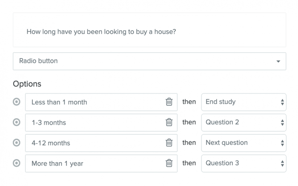298x186 pixels.
Task: Open the 'Radio button' question type dropdown
Action: coord(149,61)
